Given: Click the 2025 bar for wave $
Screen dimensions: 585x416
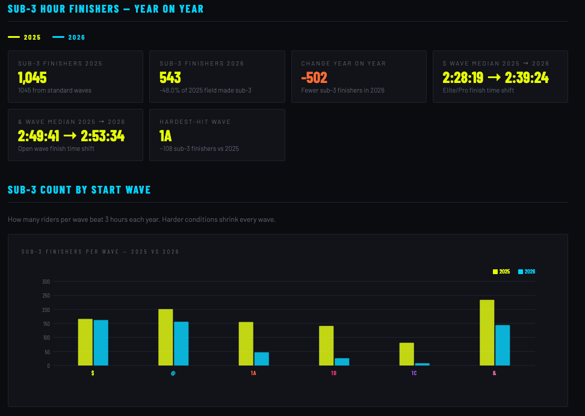Looking at the screenshot, I should pyautogui.click(x=85, y=342).
